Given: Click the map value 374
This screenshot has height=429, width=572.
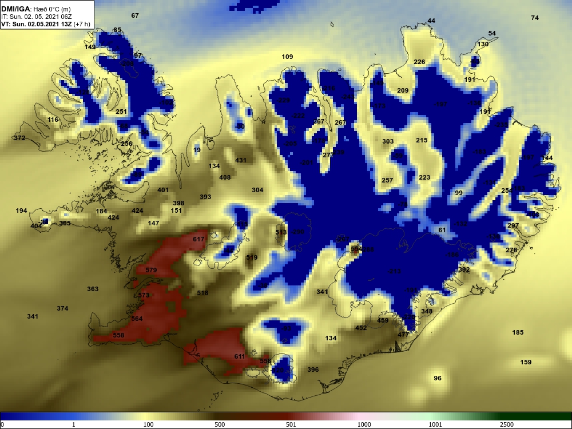Looking at the screenshot, I should 62,308.
